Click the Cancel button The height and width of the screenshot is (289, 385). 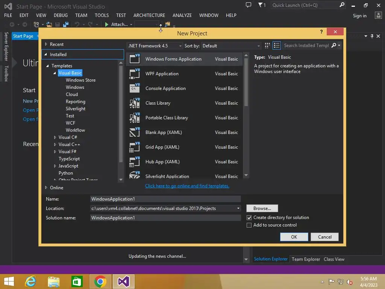pos(324,237)
